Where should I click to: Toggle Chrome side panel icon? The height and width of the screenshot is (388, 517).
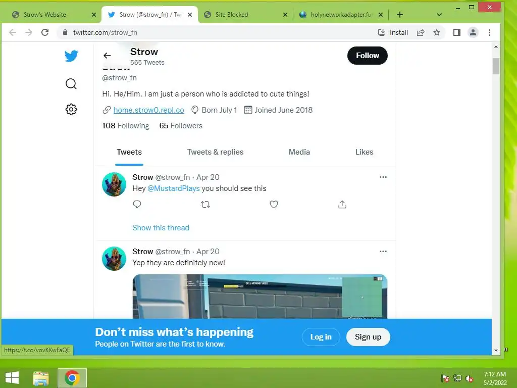pyautogui.click(x=456, y=32)
